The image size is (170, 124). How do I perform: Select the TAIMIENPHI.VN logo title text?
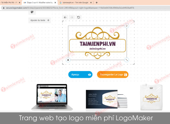[x=98, y=44]
